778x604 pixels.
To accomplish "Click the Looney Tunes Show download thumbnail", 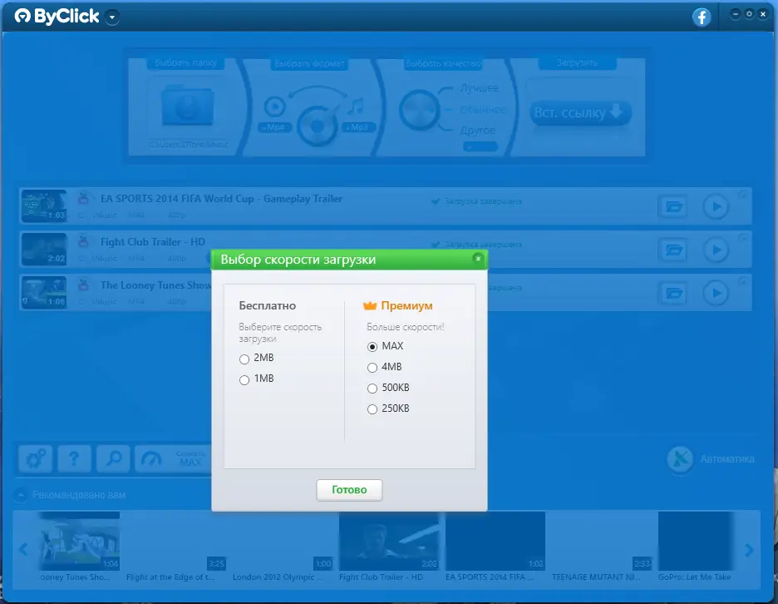I will click(x=44, y=293).
